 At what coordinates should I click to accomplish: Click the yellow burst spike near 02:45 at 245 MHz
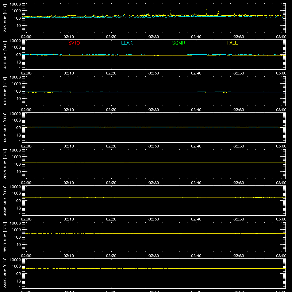[x=219, y=12]
